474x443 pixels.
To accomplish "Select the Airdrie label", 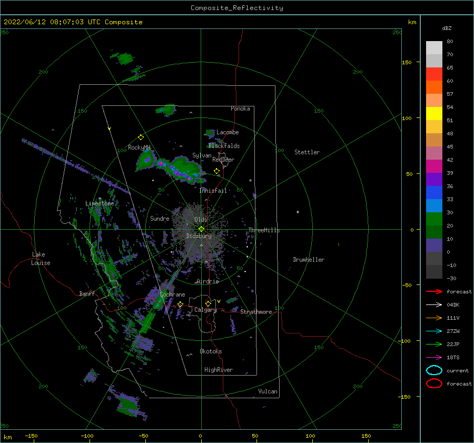I will coord(208,281).
